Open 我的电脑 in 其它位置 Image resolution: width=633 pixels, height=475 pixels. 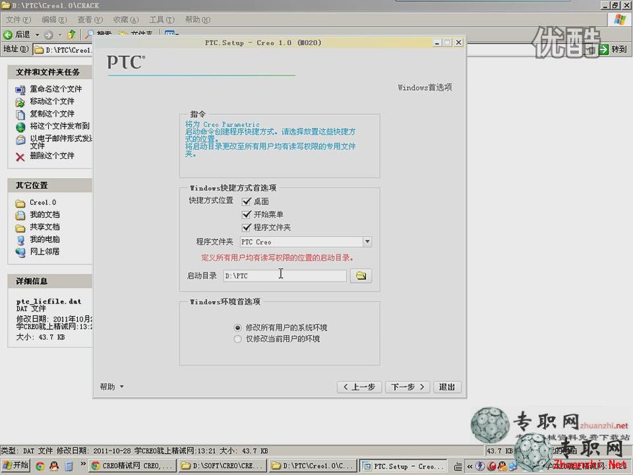pyautogui.click(x=45, y=239)
